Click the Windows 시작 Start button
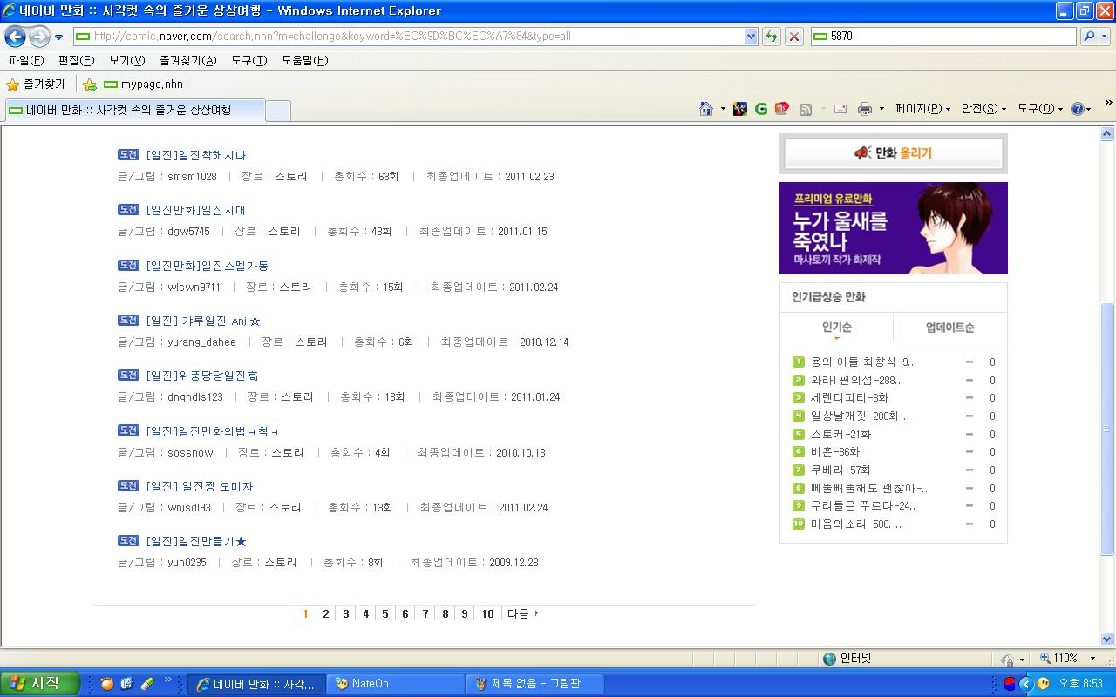Screen dimensions: 1116x697 pyautogui.click(x=40, y=684)
